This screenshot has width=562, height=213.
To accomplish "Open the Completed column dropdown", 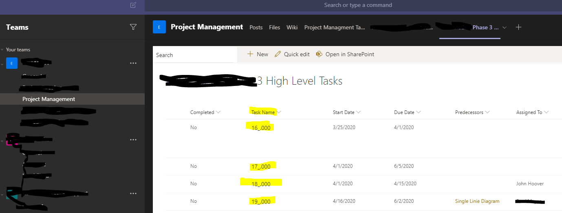I will point(218,112).
